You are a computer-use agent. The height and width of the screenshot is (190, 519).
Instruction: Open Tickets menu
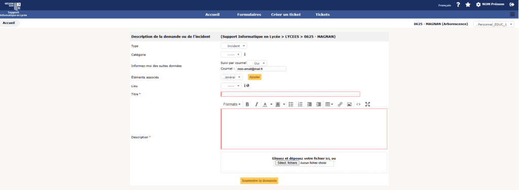322,15
